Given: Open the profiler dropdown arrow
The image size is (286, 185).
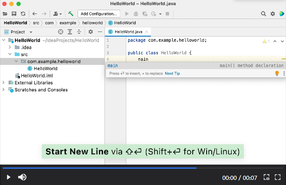Looking at the screenshot, I should pyautogui.click(x=160, y=14).
